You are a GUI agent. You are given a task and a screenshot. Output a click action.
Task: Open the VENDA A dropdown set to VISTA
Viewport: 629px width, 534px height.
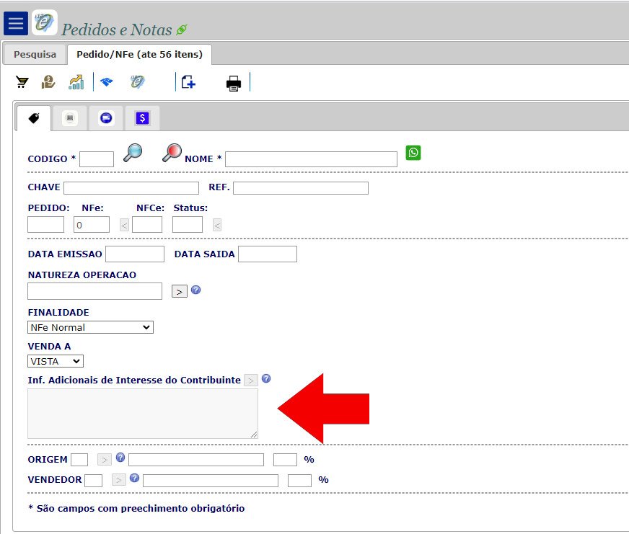(x=56, y=361)
